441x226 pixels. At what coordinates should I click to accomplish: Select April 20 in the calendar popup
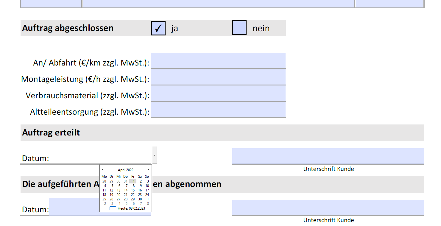point(119,195)
